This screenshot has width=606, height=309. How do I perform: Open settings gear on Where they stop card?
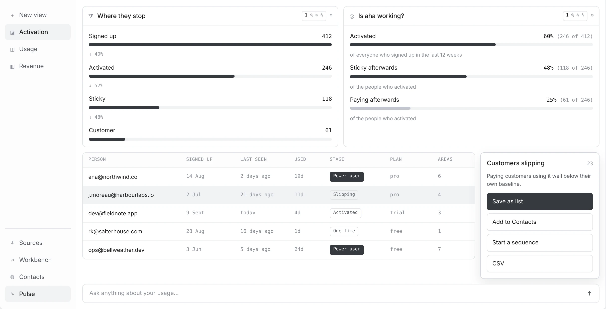coord(331,15)
